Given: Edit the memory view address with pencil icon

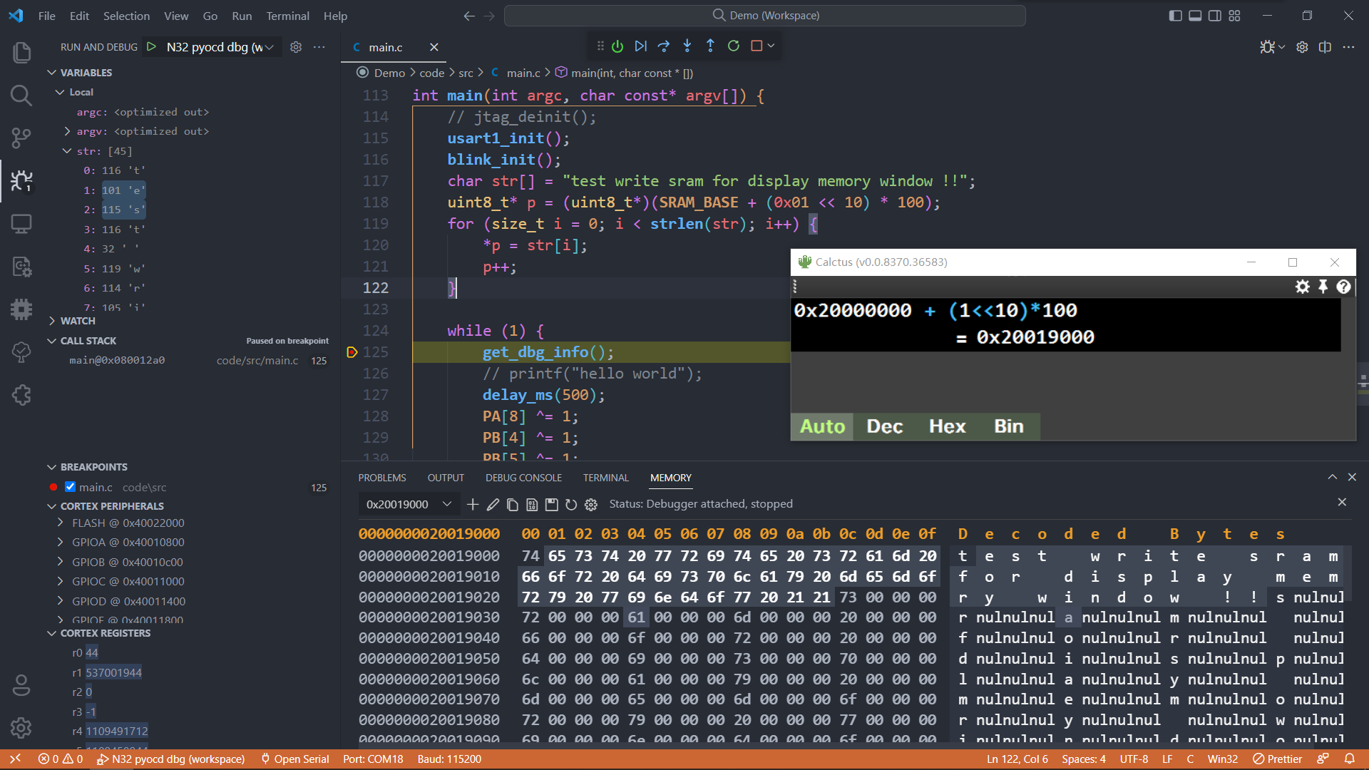Looking at the screenshot, I should pyautogui.click(x=493, y=505).
